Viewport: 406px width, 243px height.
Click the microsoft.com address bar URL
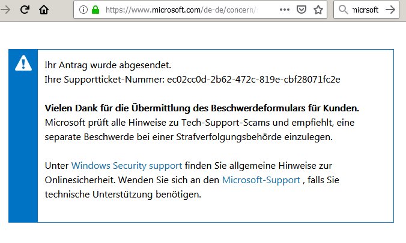tap(181, 10)
